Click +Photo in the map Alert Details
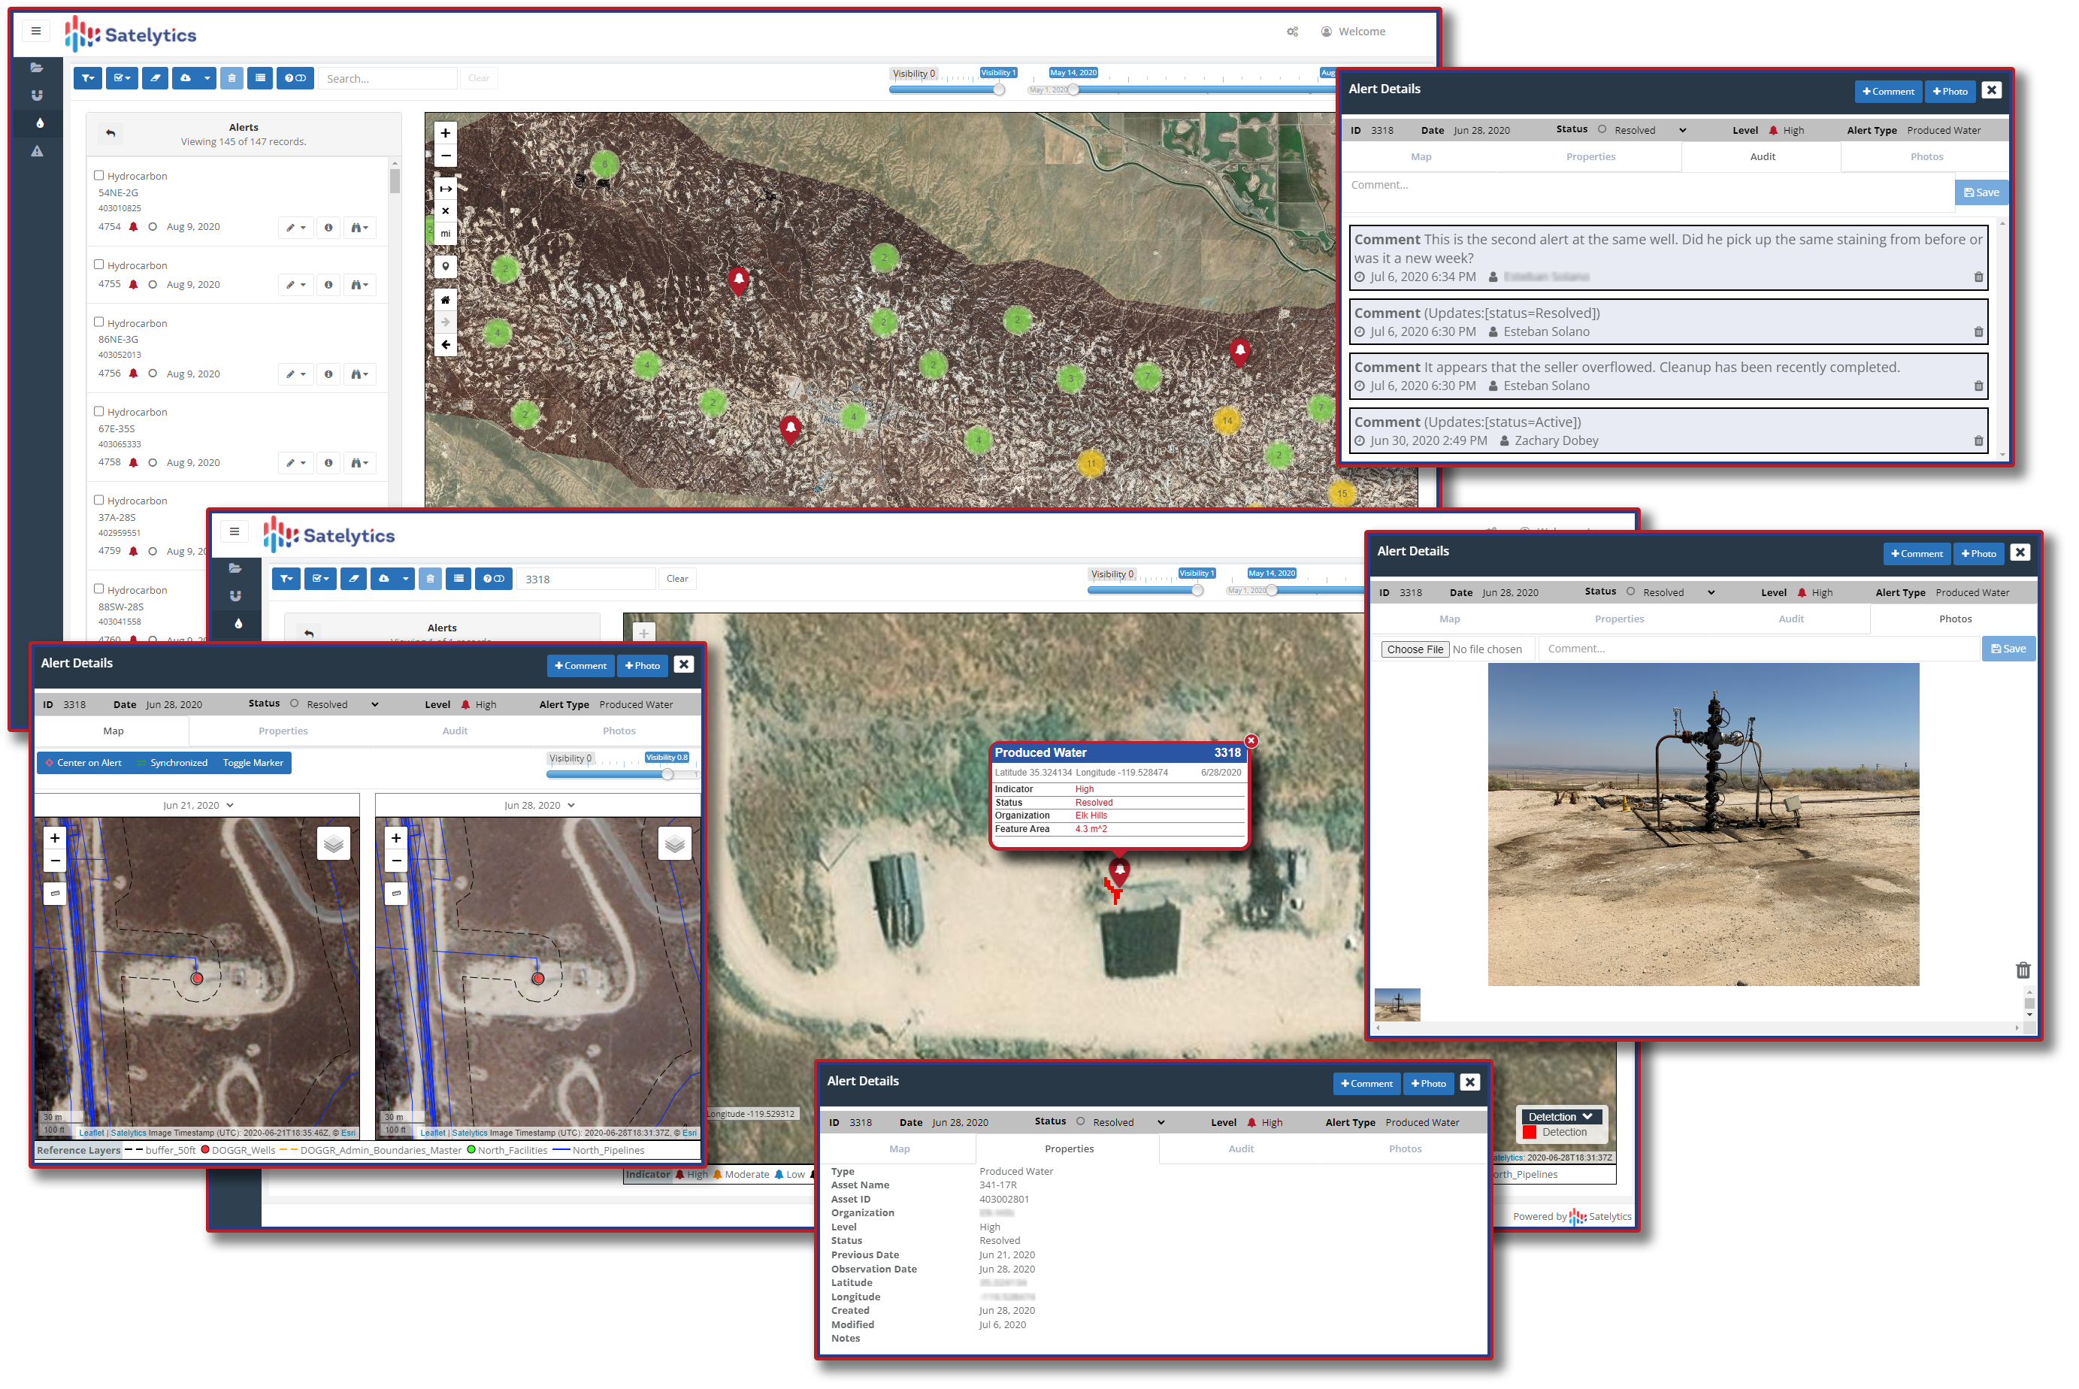The image size is (2079, 1389). tap(642, 665)
